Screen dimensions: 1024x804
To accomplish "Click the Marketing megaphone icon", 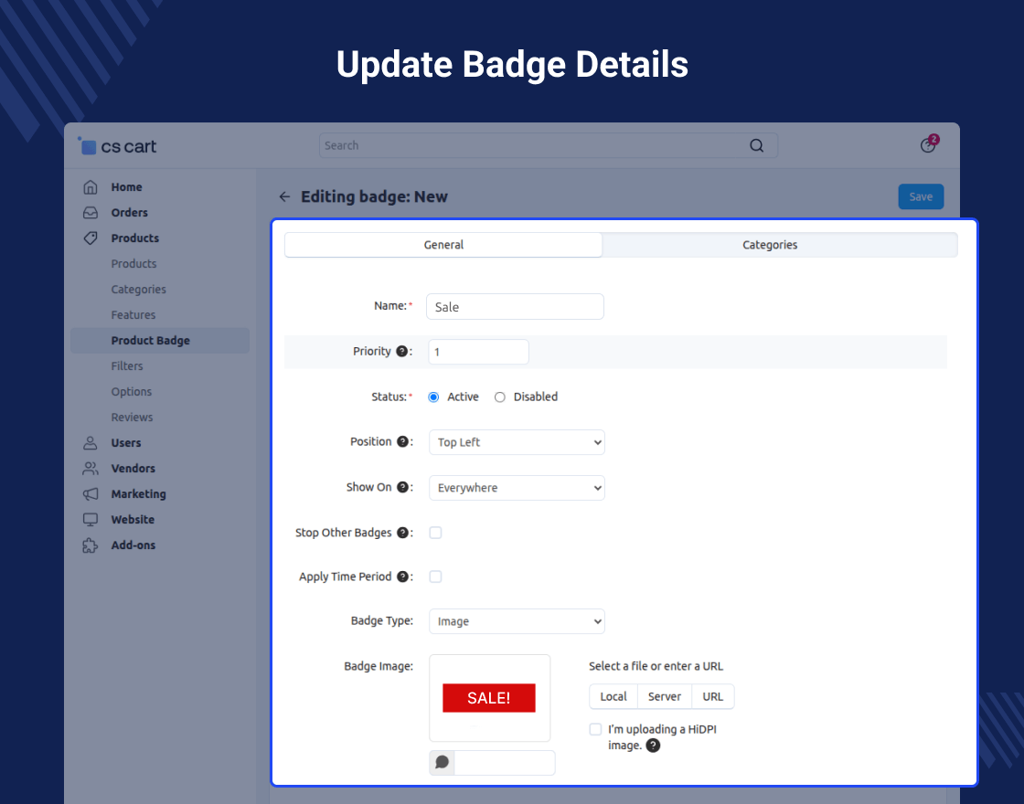I will (x=90, y=494).
